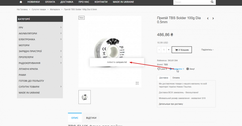Open MADE IN UKRAINE sidebar category
This screenshot has width=242, height=126.
coord(29,93)
